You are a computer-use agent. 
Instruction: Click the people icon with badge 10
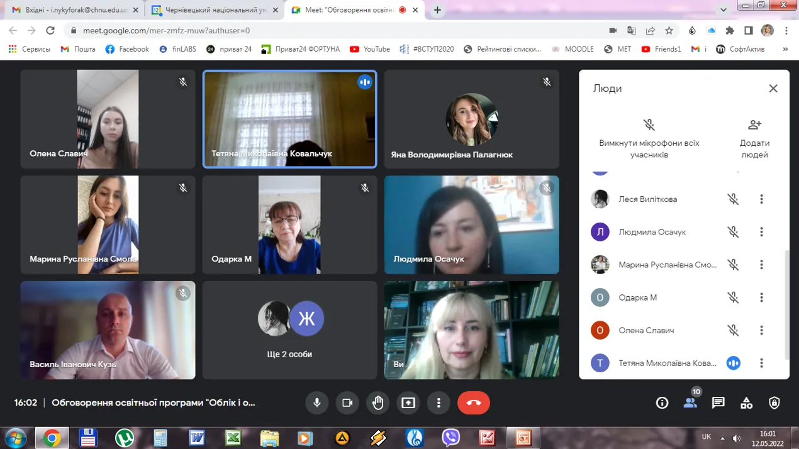(690, 403)
